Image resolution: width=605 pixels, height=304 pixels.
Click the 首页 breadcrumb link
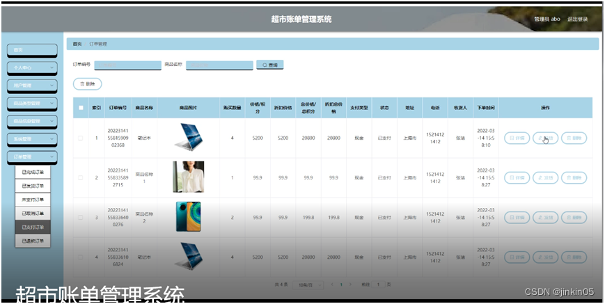(77, 45)
